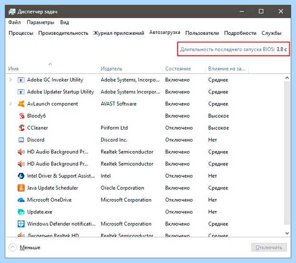This screenshot has height=263, width=296.
Task: Switch to the Производительность tab
Action: 63,33
